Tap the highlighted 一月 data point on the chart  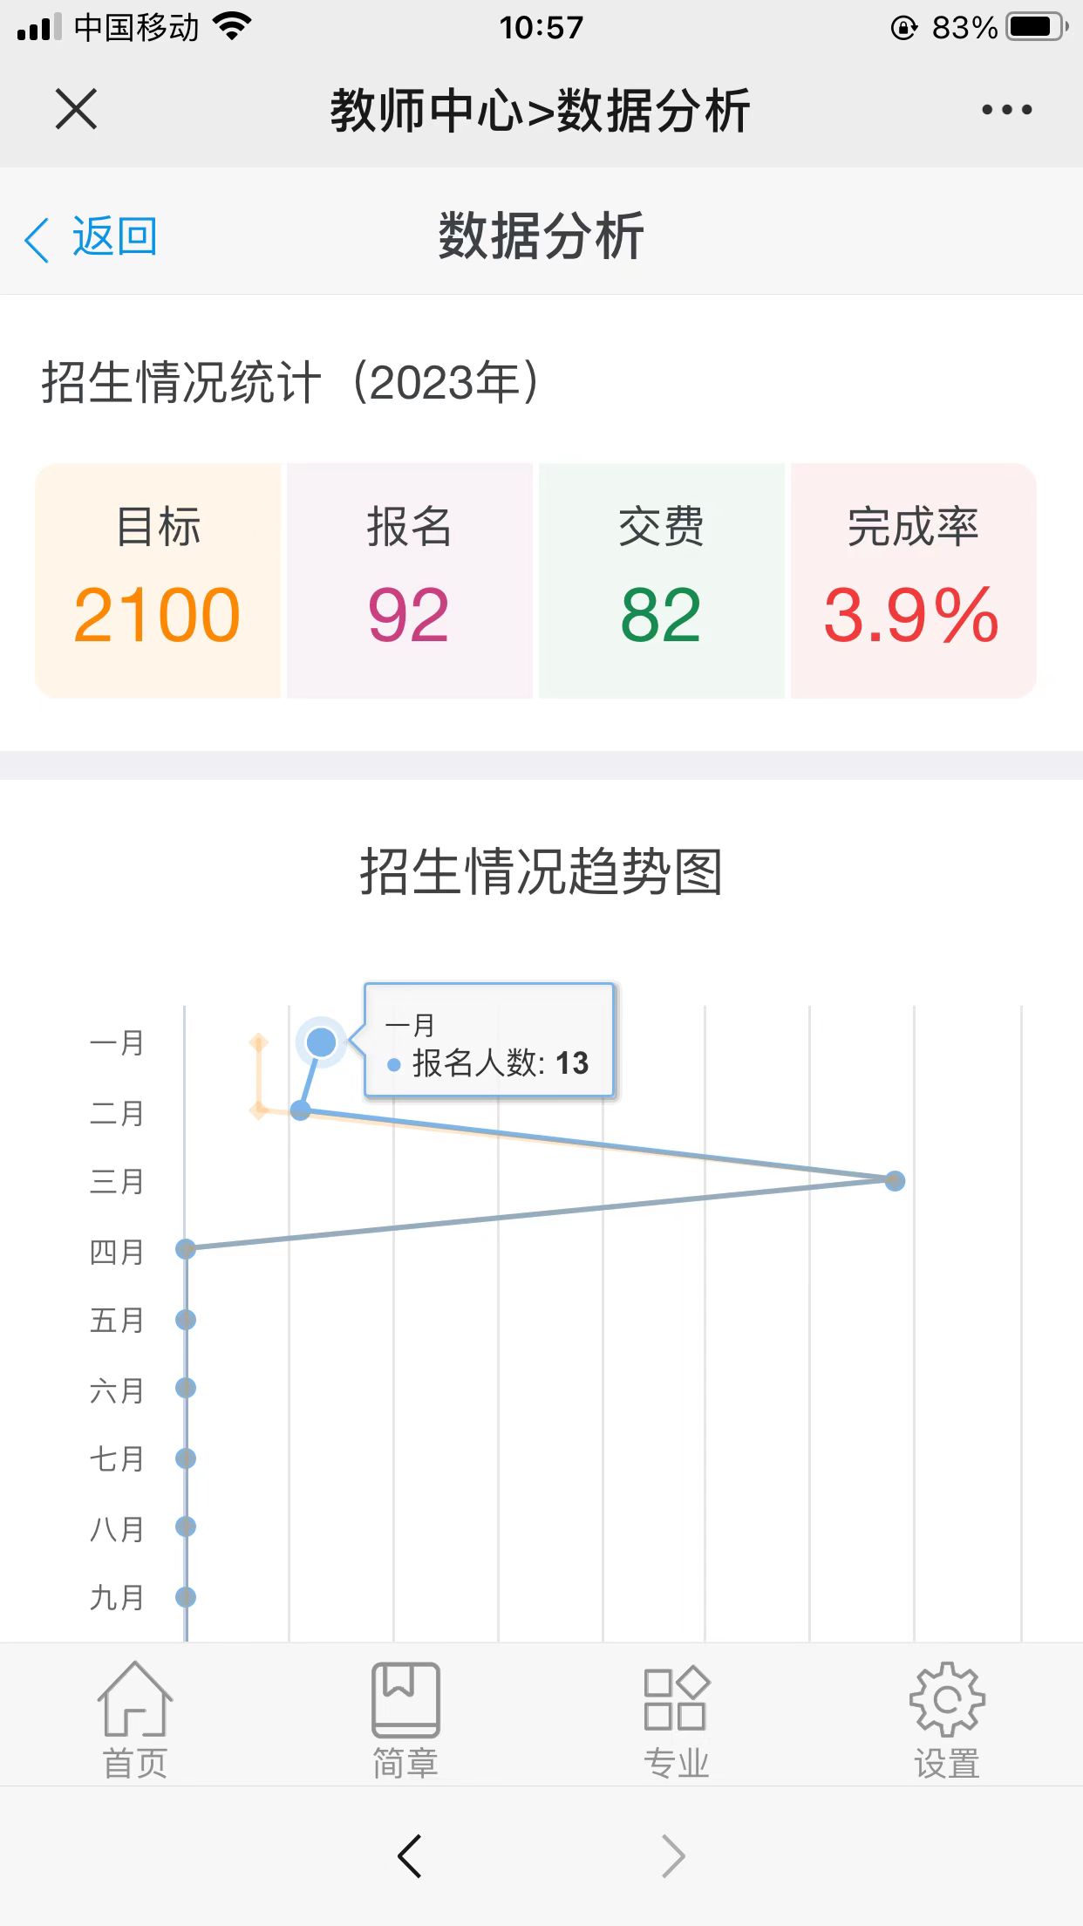(322, 1042)
